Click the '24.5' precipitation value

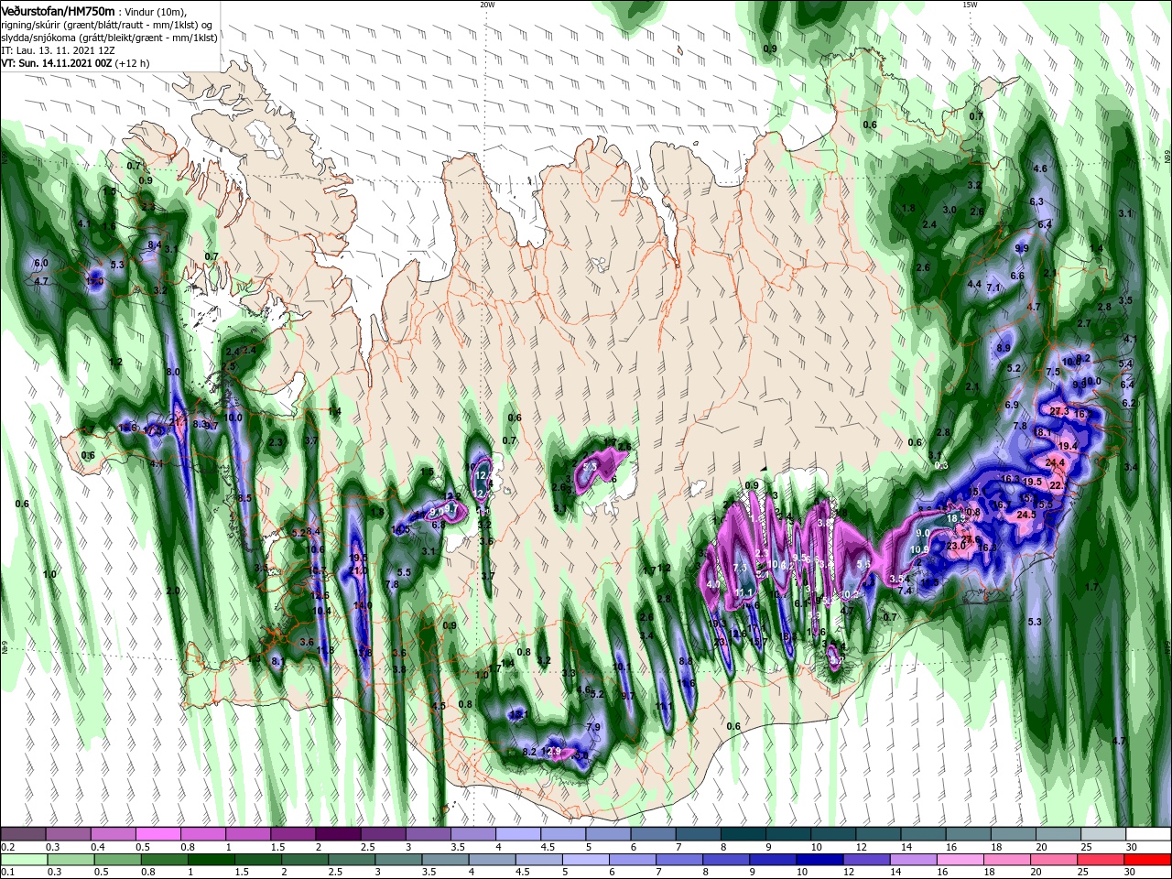click(1026, 515)
